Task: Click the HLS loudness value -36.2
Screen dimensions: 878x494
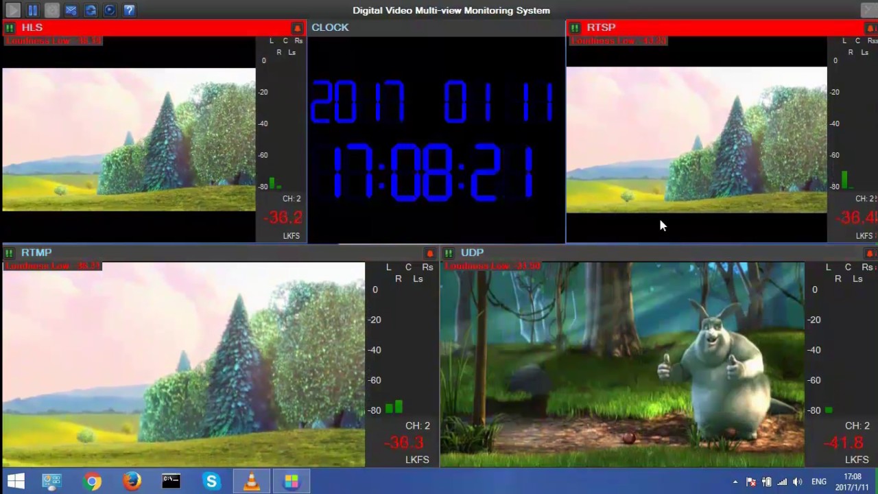Action: [x=283, y=217]
